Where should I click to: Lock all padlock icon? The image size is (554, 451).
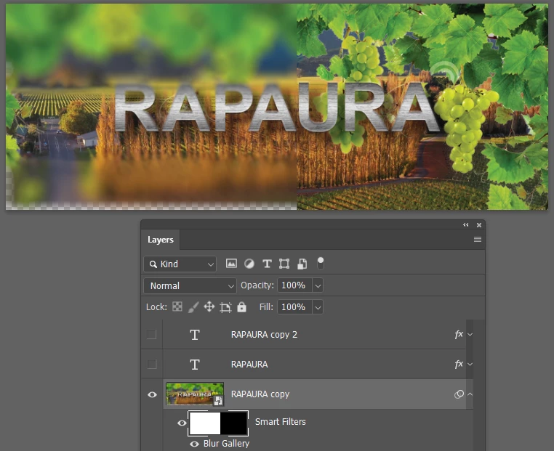(241, 306)
